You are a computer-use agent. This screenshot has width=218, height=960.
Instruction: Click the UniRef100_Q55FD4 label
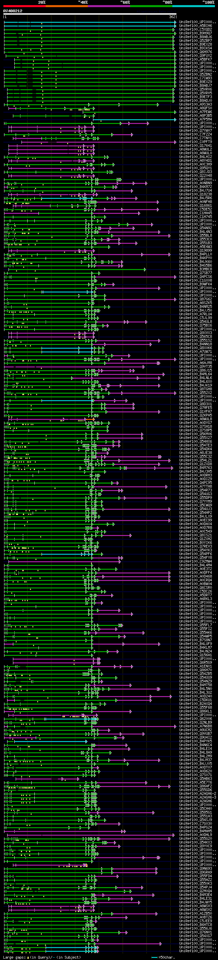coord(196,876)
